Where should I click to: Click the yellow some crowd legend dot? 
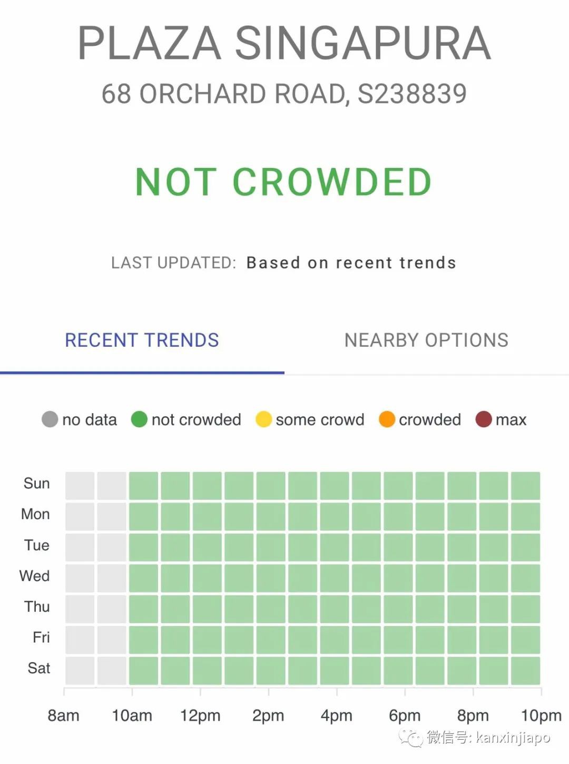[x=263, y=419]
